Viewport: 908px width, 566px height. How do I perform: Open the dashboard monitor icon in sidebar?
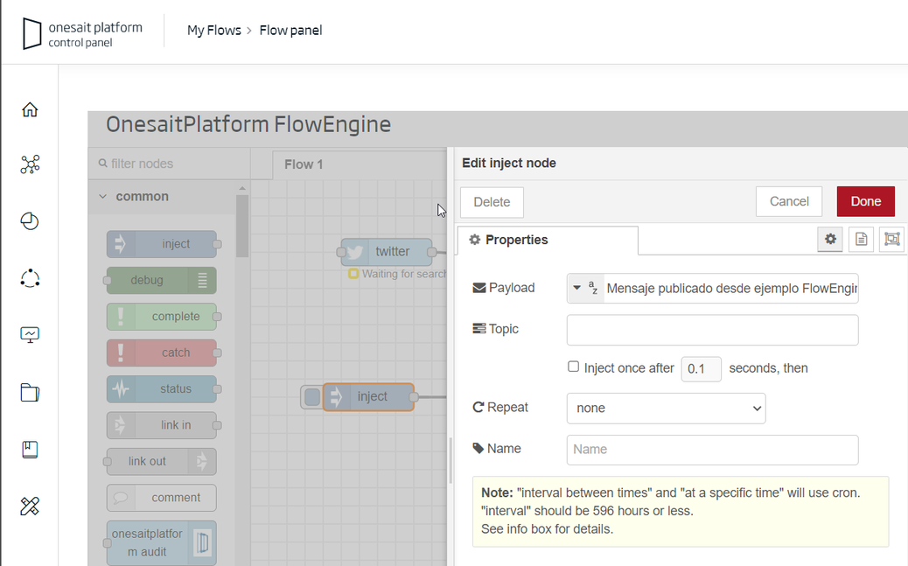click(30, 334)
